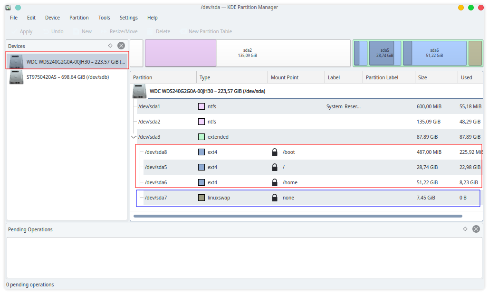Open the Tools menu
Screen dimensions: 489x294
(x=104, y=18)
